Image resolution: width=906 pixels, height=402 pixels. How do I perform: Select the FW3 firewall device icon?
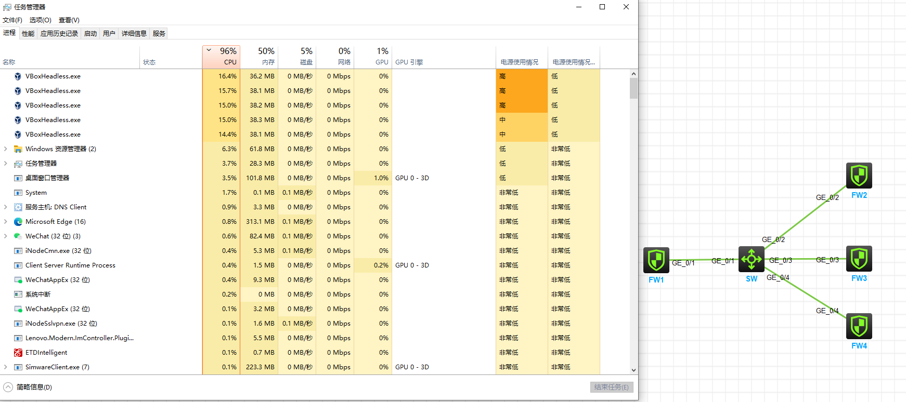[859, 259]
